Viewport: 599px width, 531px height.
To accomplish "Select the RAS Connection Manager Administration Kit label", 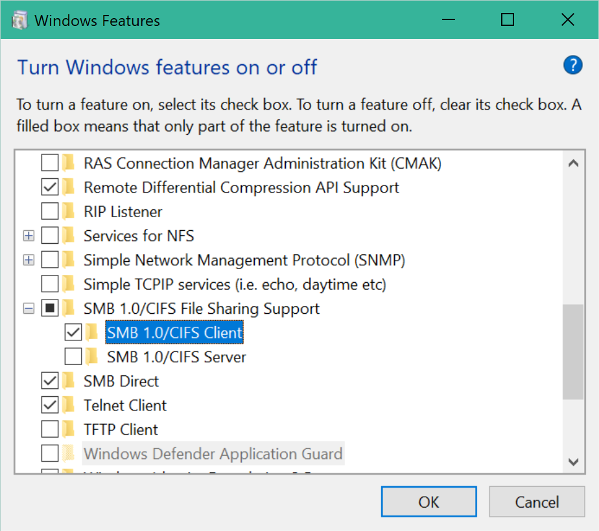I will [x=263, y=163].
